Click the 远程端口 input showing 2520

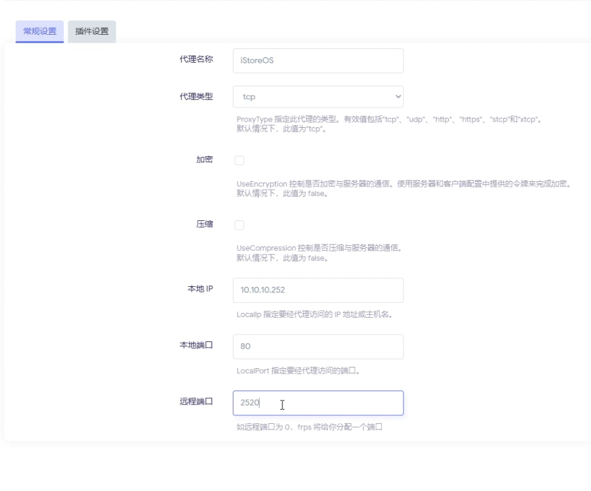tap(318, 403)
